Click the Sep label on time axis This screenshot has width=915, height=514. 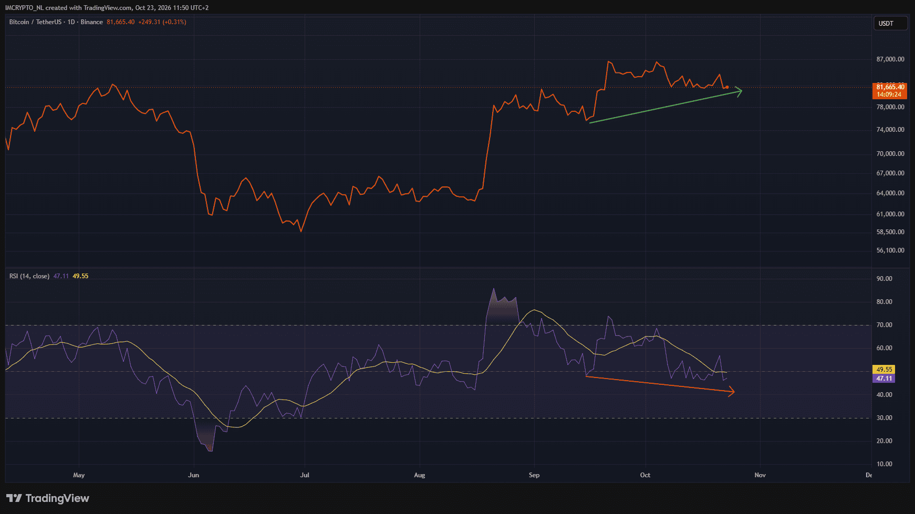pos(534,475)
